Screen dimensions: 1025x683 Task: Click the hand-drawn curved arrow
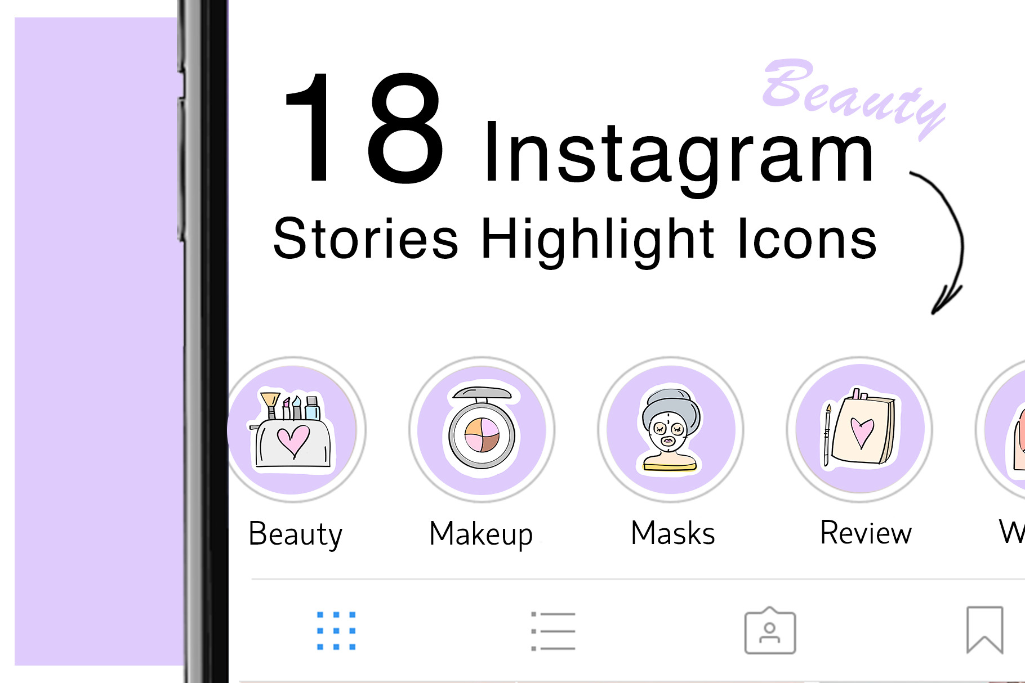click(941, 242)
